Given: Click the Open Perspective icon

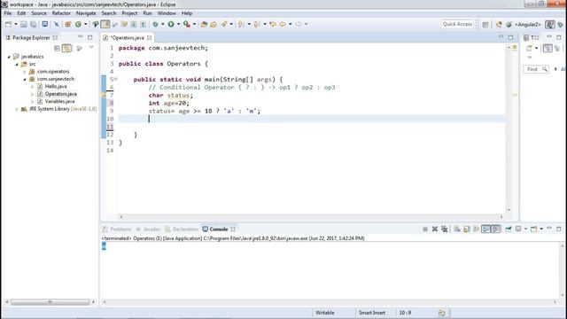Looking at the screenshot, I should (485, 24).
